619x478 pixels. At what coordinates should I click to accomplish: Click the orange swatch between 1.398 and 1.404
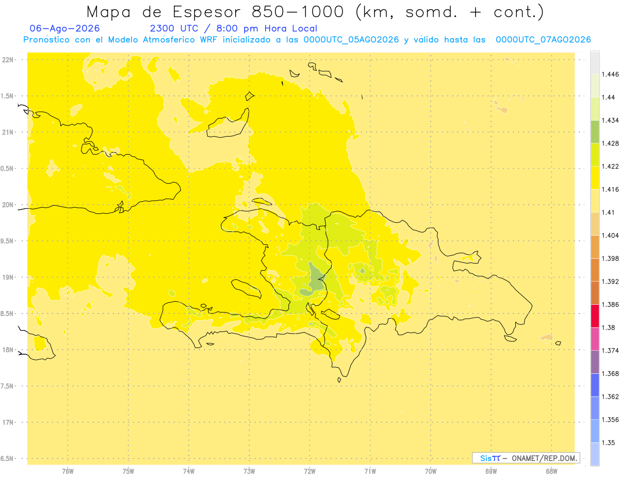595,246
